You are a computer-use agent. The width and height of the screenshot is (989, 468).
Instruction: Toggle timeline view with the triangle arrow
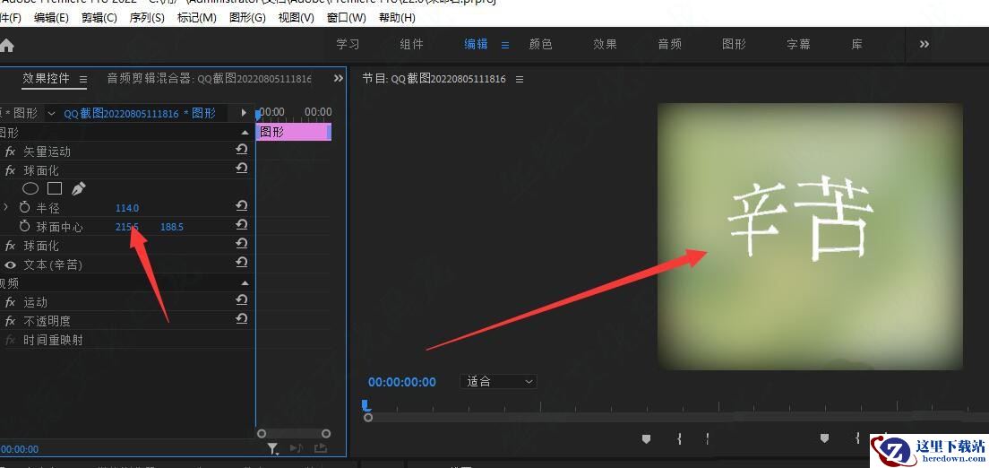click(x=244, y=113)
